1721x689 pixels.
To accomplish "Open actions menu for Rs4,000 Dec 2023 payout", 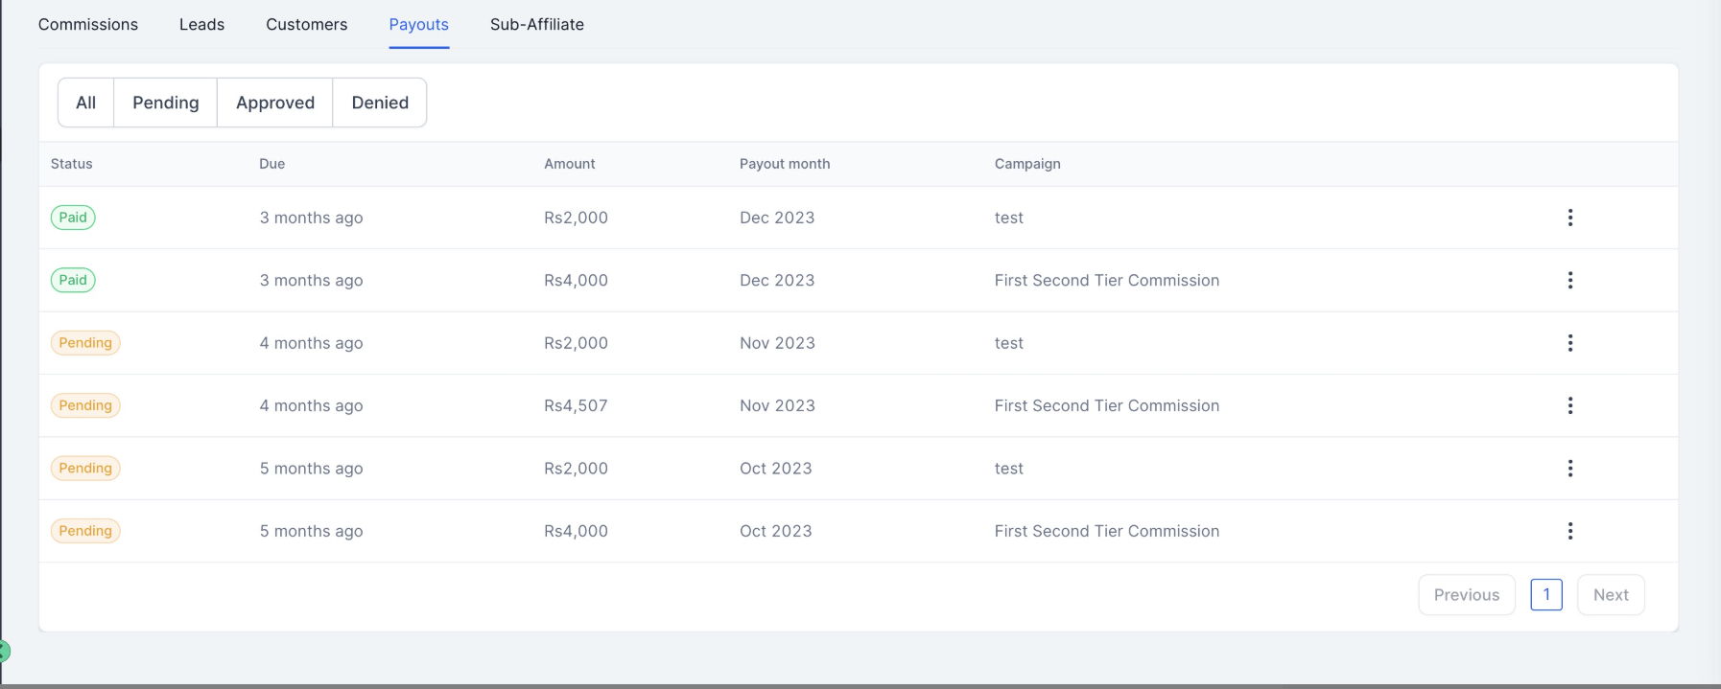I will click(1570, 280).
